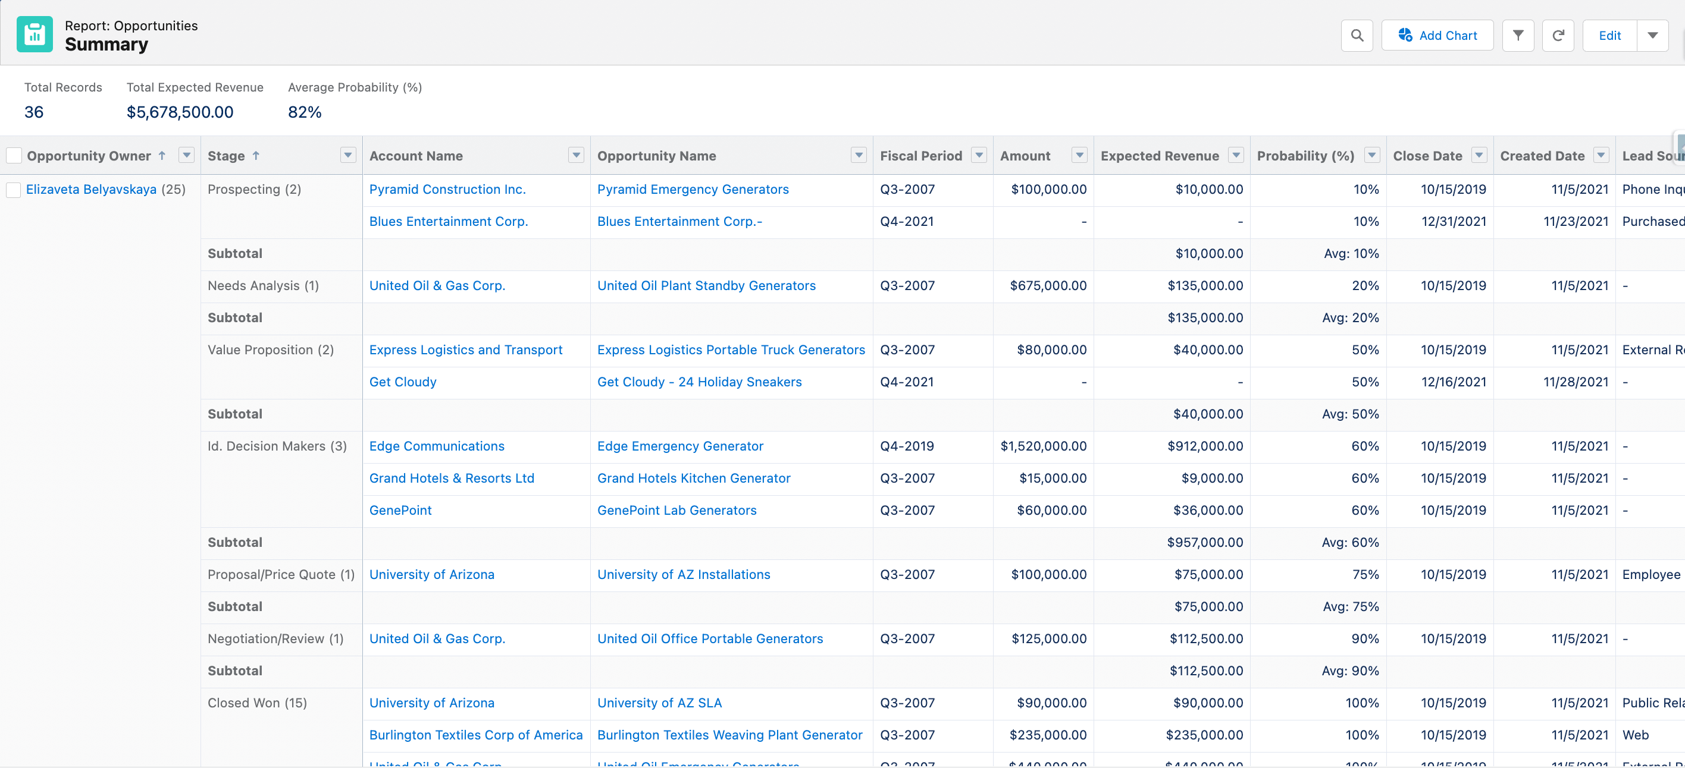This screenshot has height=768, width=1685.
Task: Click the Opportunities report icon
Action: pos(35,34)
